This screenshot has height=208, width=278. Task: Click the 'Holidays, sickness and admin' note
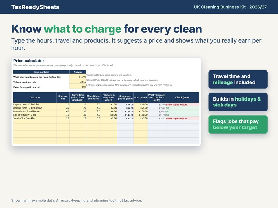tap(130, 85)
